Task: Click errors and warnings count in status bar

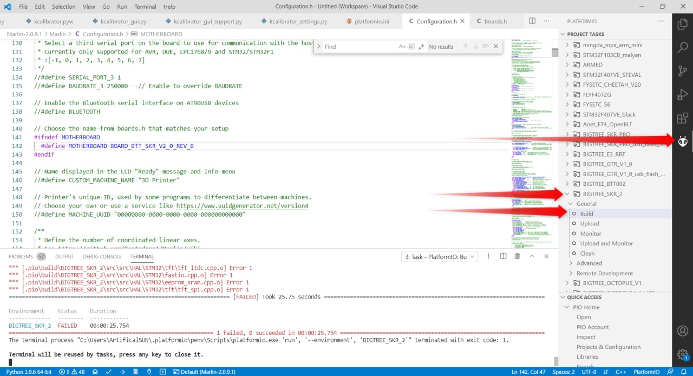Action: click(x=71, y=372)
